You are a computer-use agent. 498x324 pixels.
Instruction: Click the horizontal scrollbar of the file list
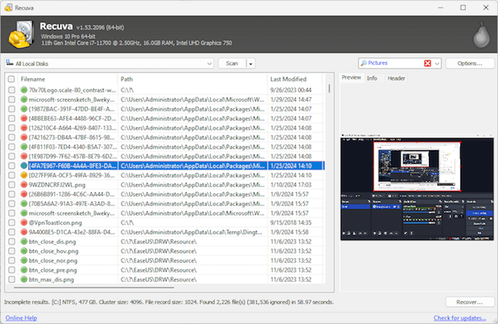click(94, 288)
